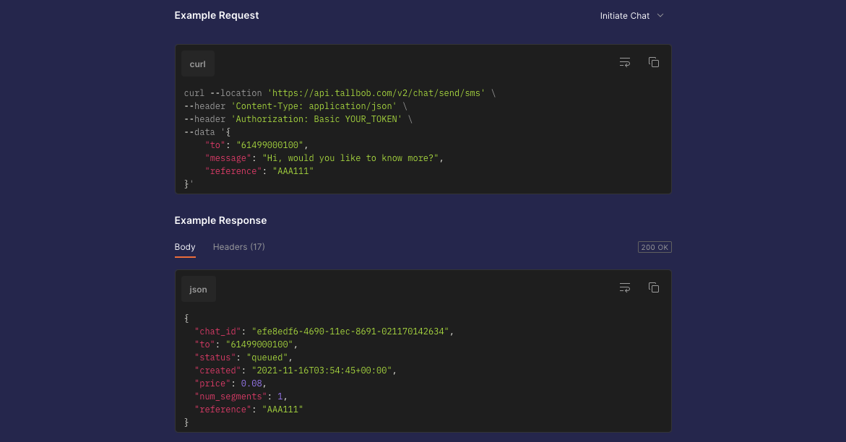
Task: Click the "reference" line in the response body
Action: (249, 409)
